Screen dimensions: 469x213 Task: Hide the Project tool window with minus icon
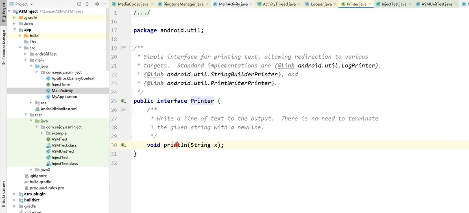coord(105,4)
